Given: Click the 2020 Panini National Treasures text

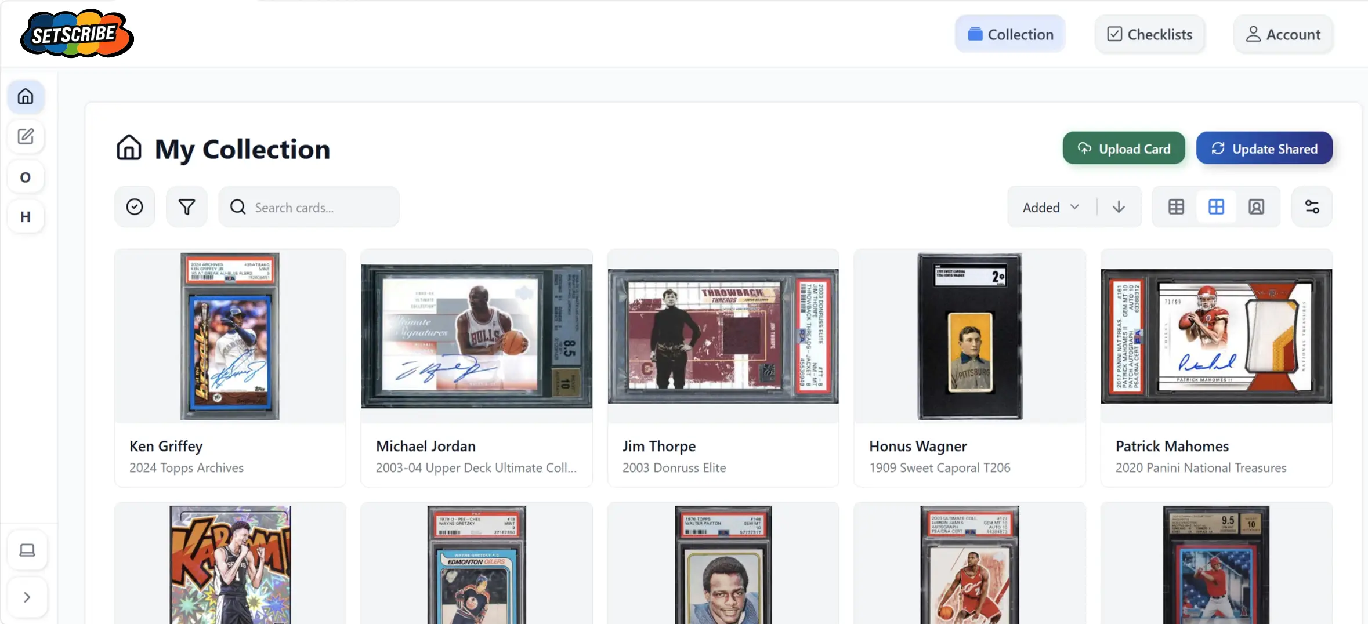Looking at the screenshot, I should pos(1201,468).
